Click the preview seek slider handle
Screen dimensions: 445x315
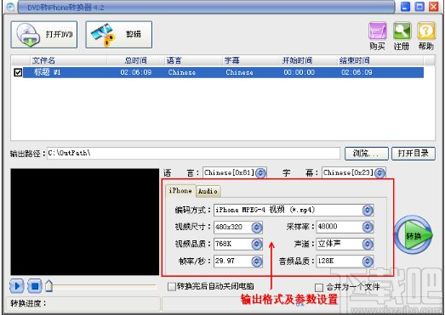click(49, 286)
